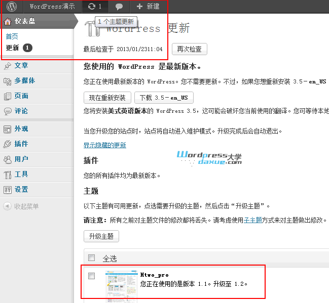Open the 多媒体 media menu
Screen dimensions: 329x303
click(36, 81)
